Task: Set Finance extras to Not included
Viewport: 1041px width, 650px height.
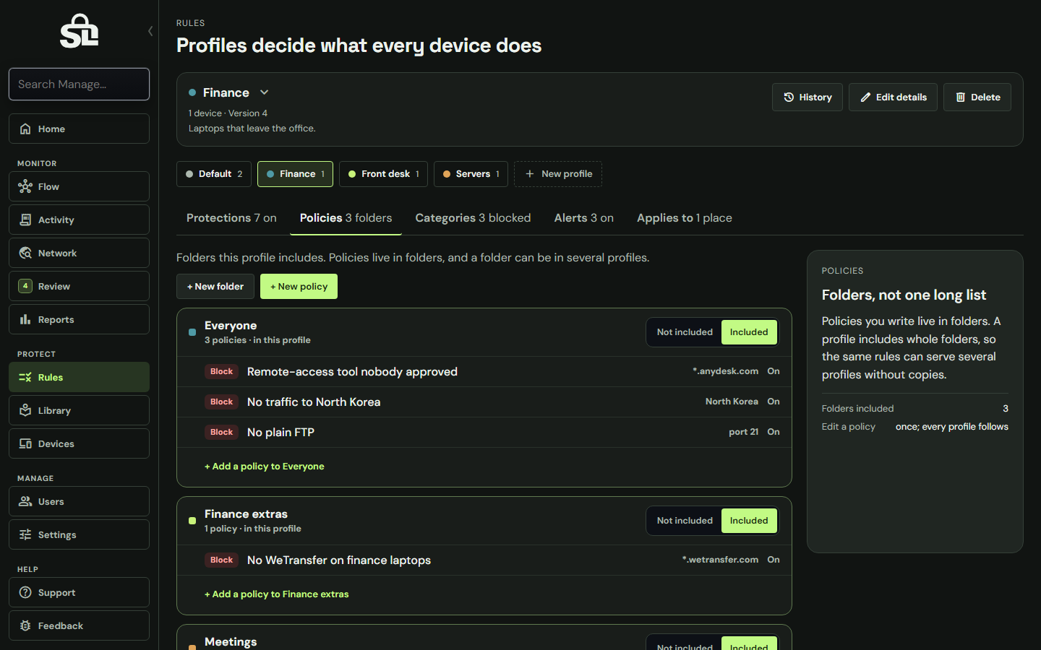Action: tap(685, 521)
